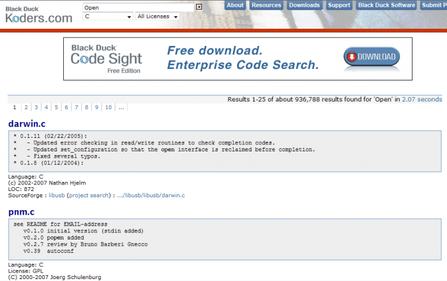Go to results page 5
This screenshot has height=281, width=447.
(56, 107)
